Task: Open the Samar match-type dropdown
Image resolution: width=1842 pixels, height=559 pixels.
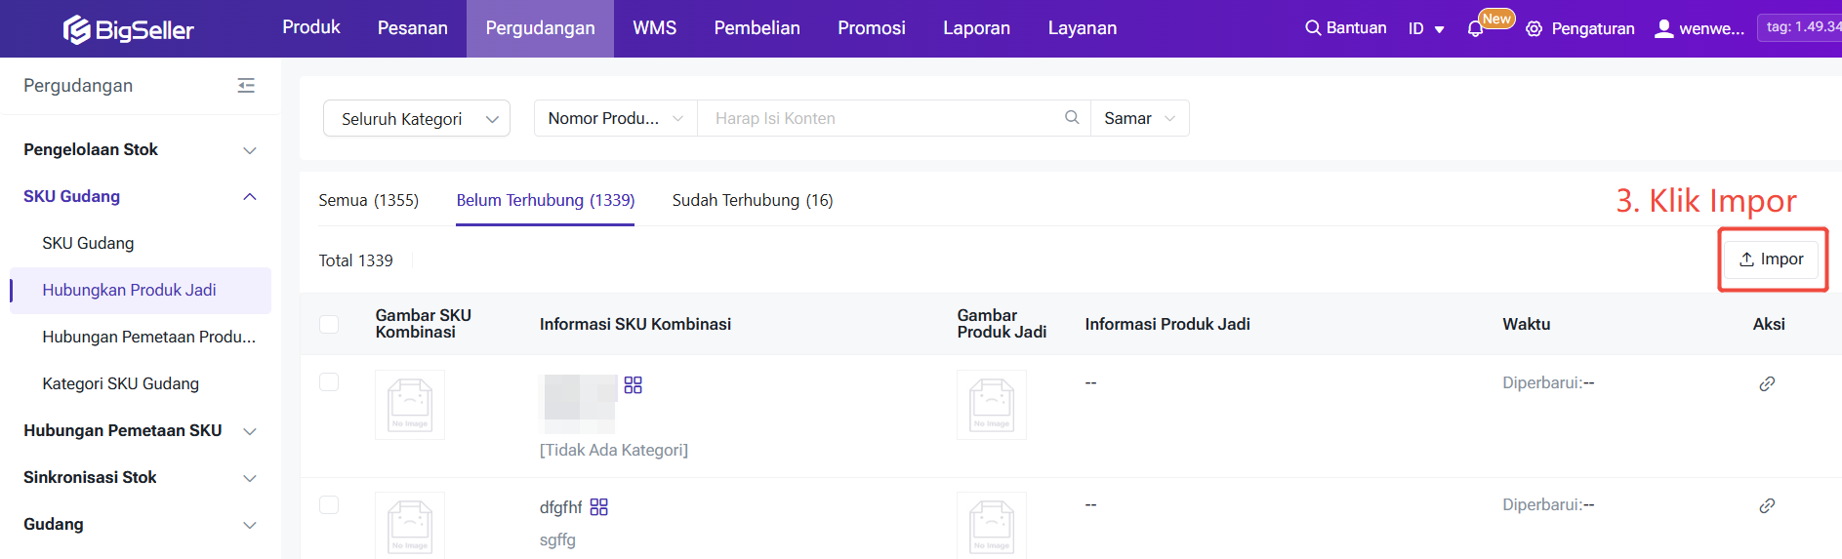Action: [x=1139, y=118]
